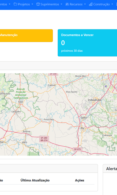Open the Recursos menu label
The height and width of the screenshot is (195, 117).
pos(76,4)
